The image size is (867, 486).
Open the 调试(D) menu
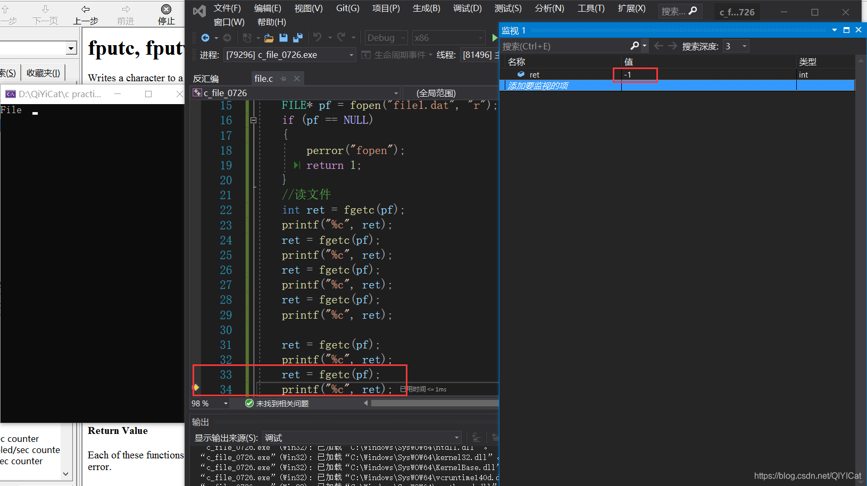point(468,8)
